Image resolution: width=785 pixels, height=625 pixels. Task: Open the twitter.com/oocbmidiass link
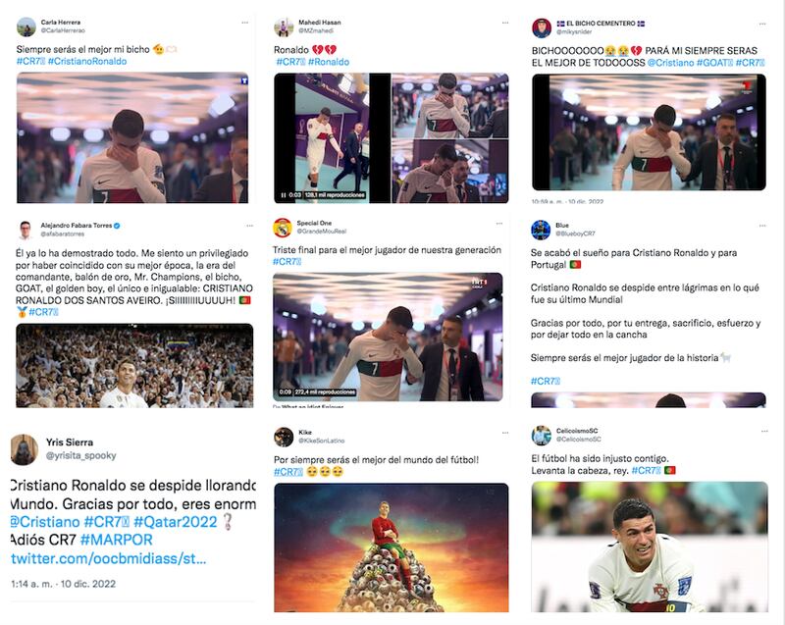pos(109,558)
